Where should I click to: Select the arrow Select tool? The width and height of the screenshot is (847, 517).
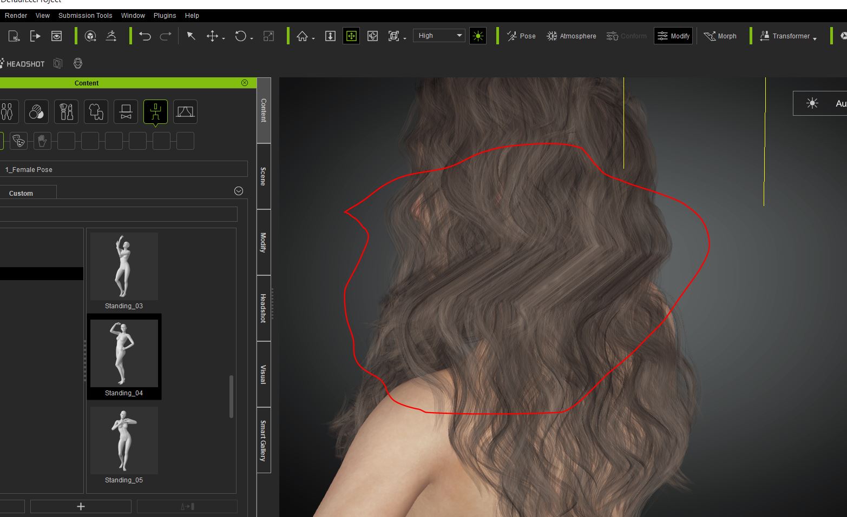click(191, 36)
